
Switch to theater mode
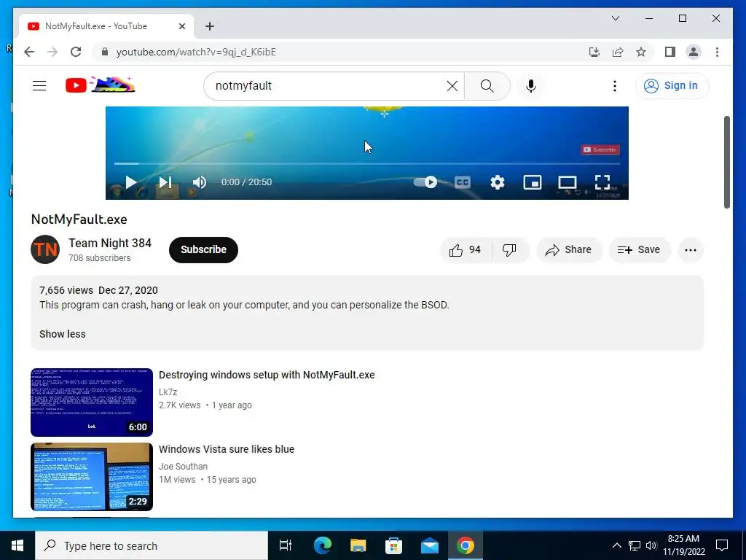[x=567, y=182]
